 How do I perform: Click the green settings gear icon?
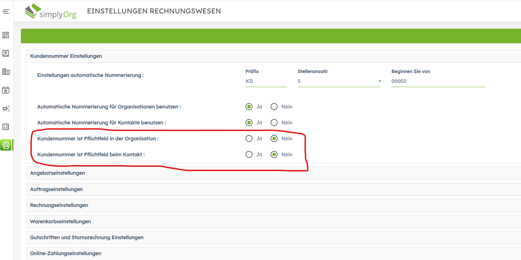pyautogui.click(x=6, y=145)
